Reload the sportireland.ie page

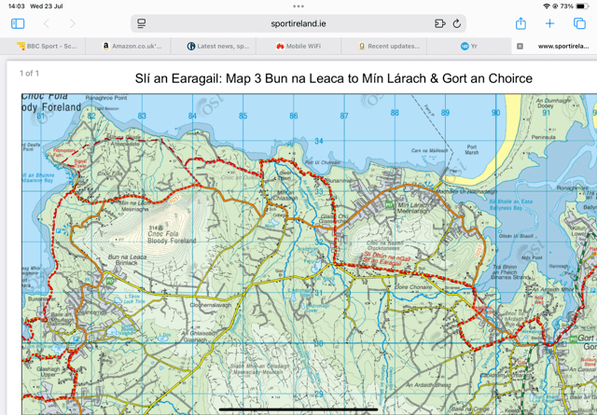point(457,23)
